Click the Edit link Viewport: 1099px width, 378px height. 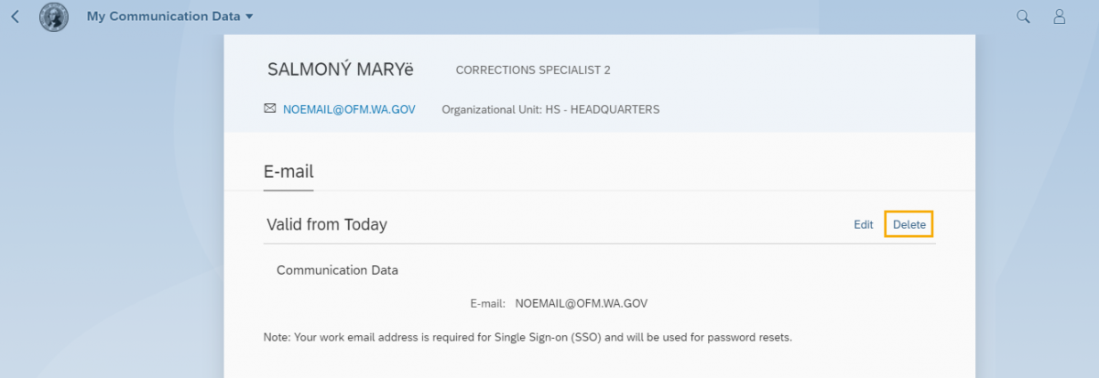coord(863,224)
